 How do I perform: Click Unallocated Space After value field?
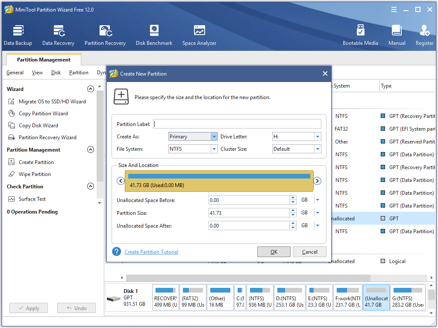[249, 225]
